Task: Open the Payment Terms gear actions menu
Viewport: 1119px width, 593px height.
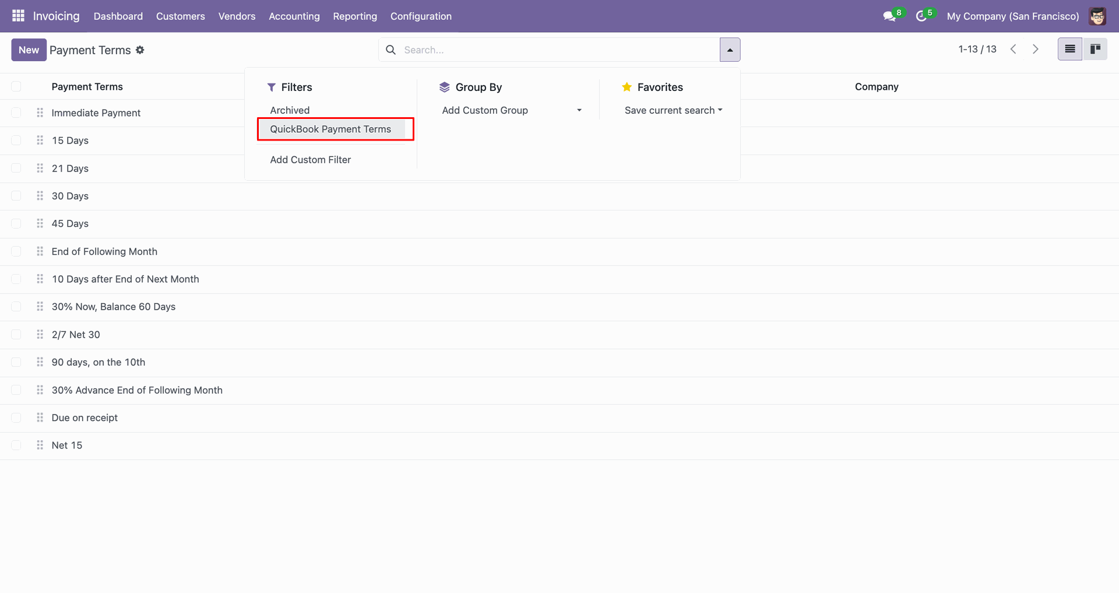Action: point(140,50)
